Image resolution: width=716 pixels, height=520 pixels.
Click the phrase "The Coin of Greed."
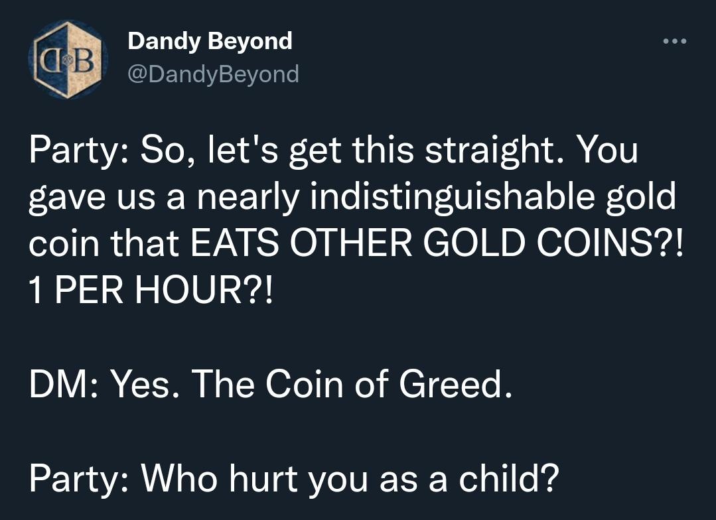tap(352, 383)
